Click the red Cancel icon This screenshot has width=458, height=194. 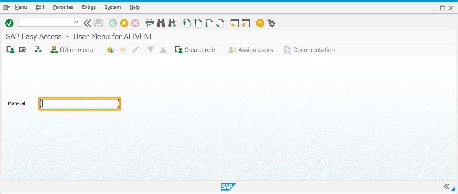click(x=135, y=23)
